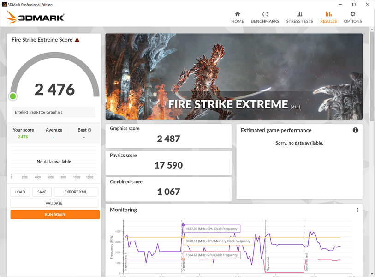The width and height of the screenshot is (375, 277).
Task: Click the Combined test marker line
Action: point(304,247)
